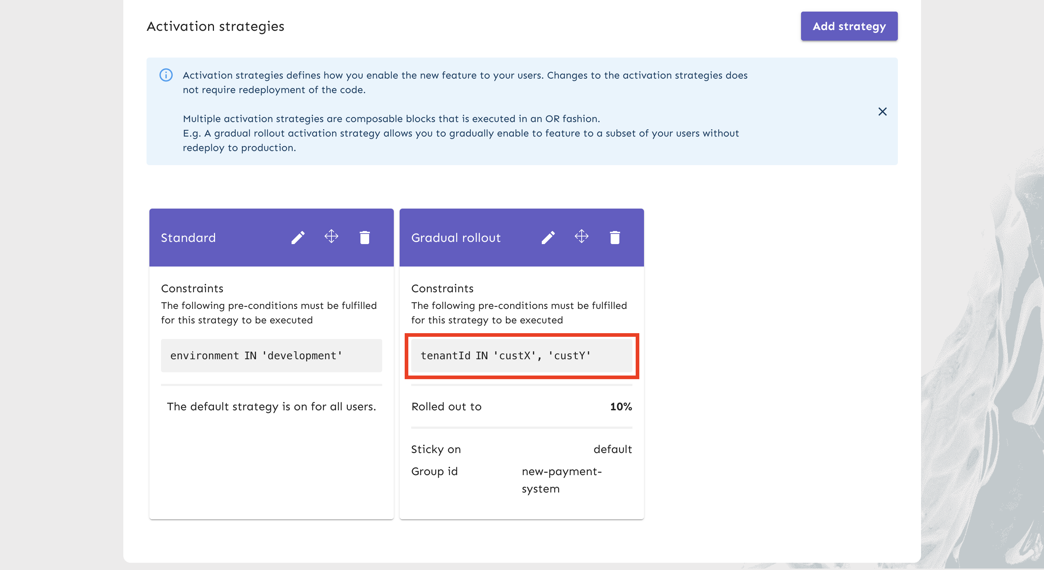Click the Sticky on default value
Image resolution: width=1044 pixels, height=570 pixels.
click(612, 449)
